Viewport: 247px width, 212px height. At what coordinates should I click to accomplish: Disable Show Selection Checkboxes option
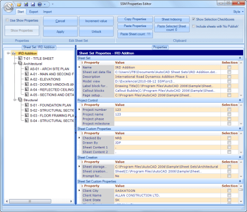tap(193, 19)
